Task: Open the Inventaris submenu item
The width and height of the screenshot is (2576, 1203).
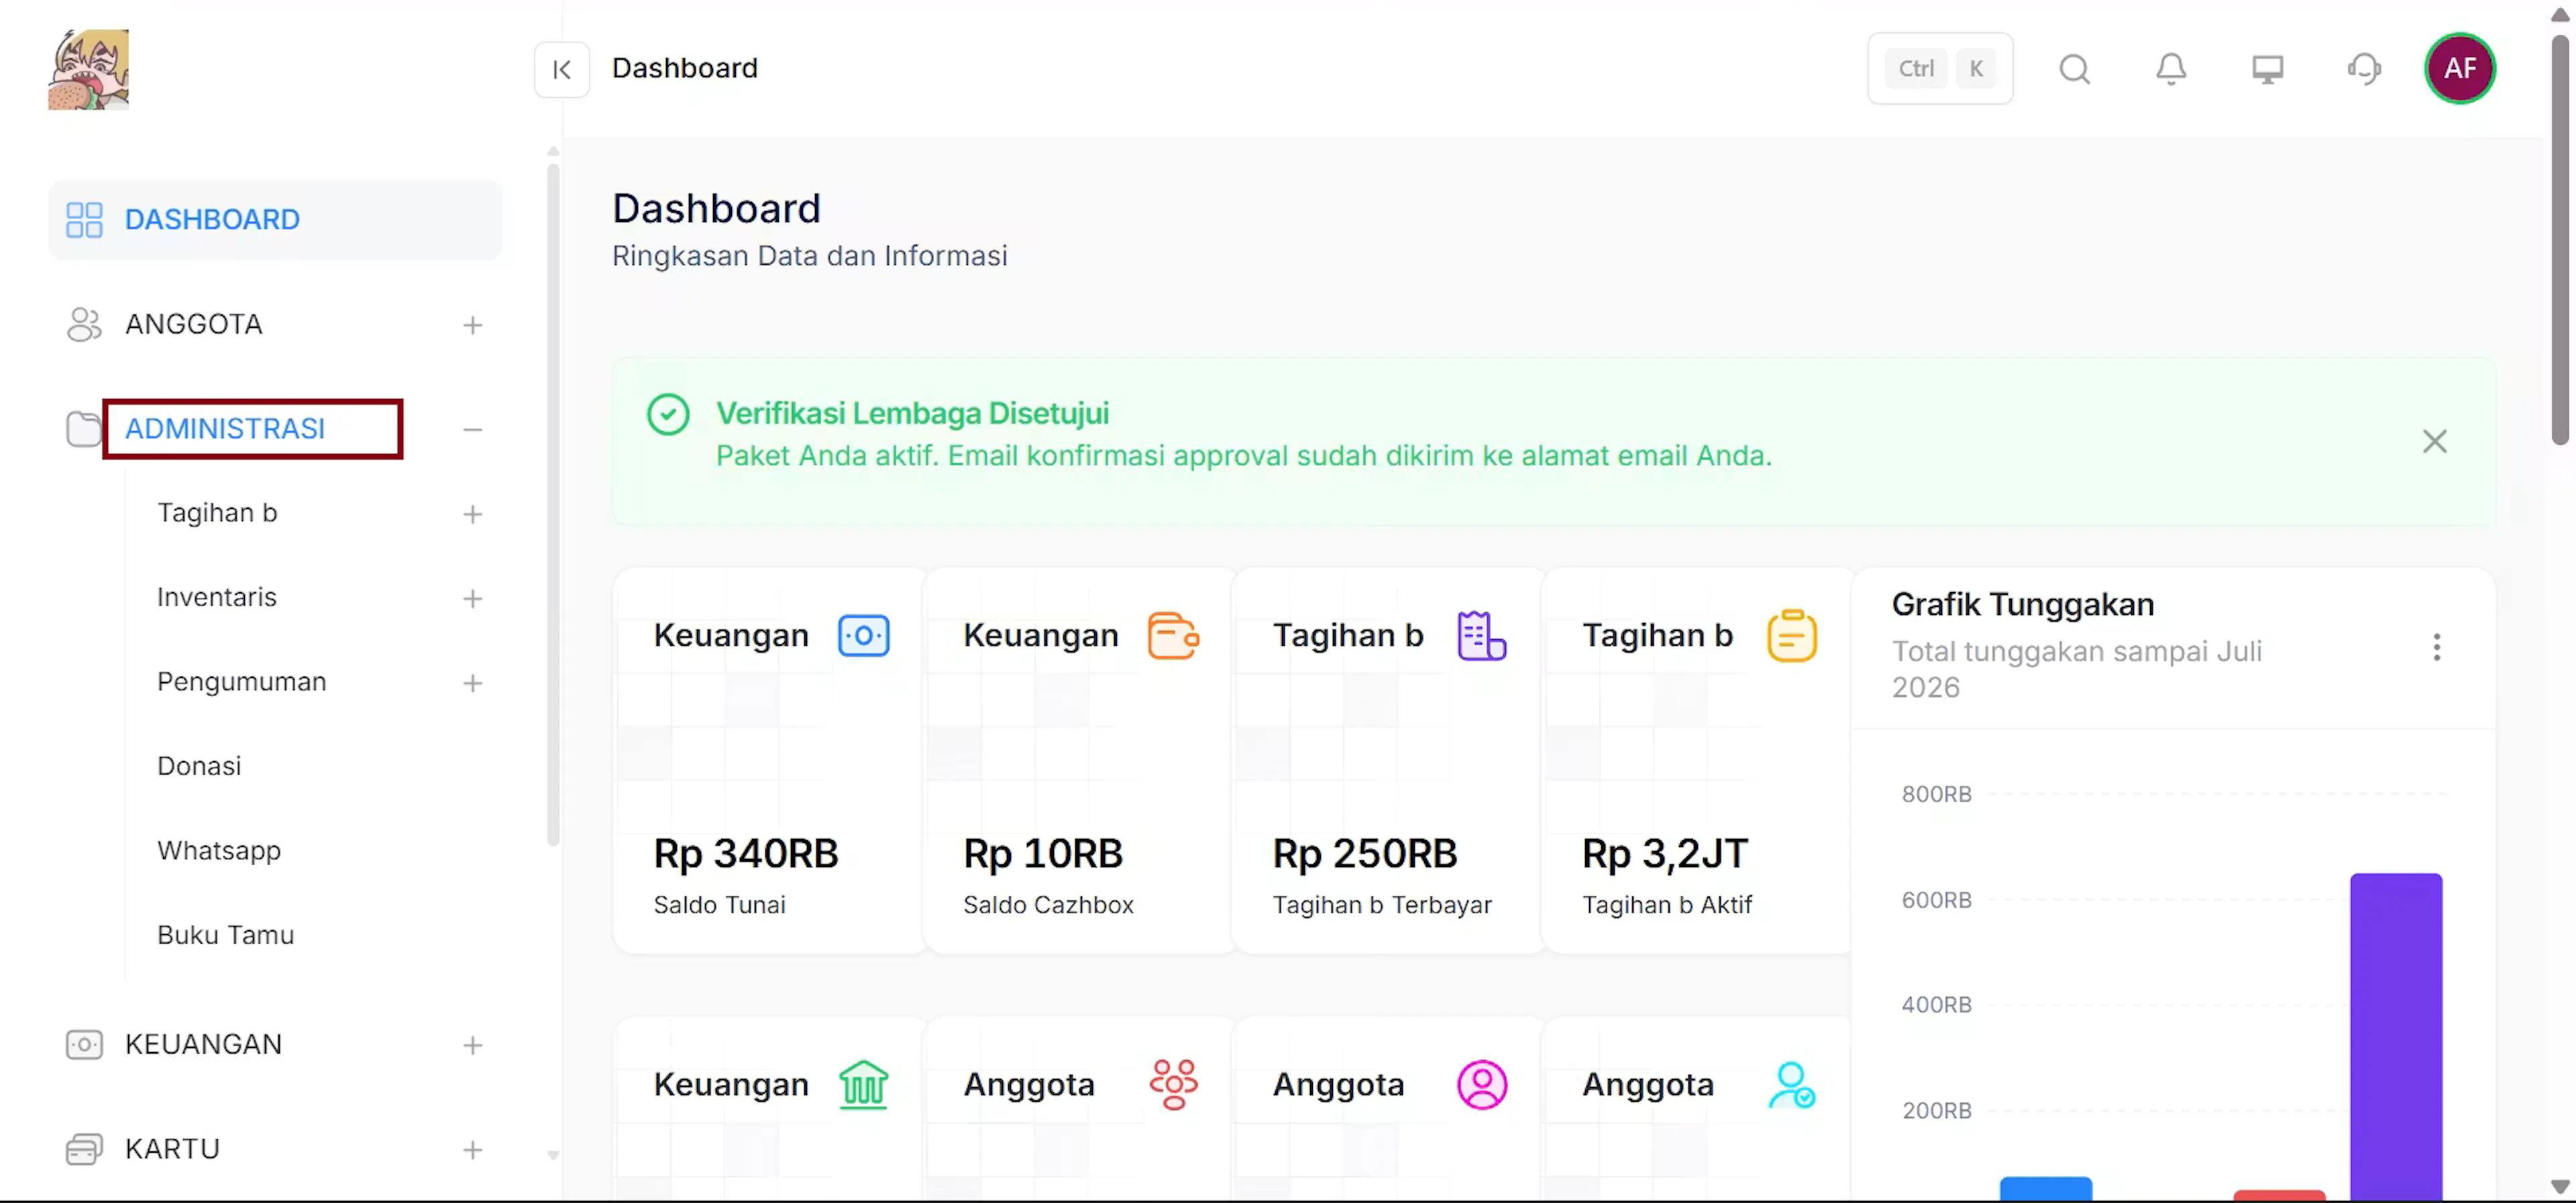Action: coord(217,598)
